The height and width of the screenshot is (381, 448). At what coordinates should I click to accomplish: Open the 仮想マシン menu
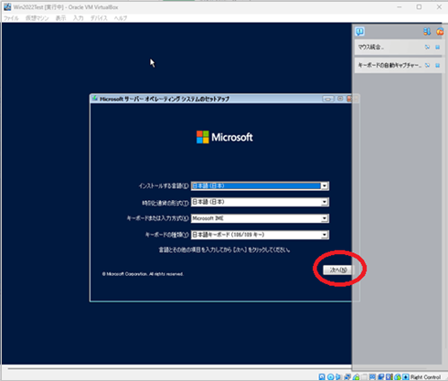point(37,18)
